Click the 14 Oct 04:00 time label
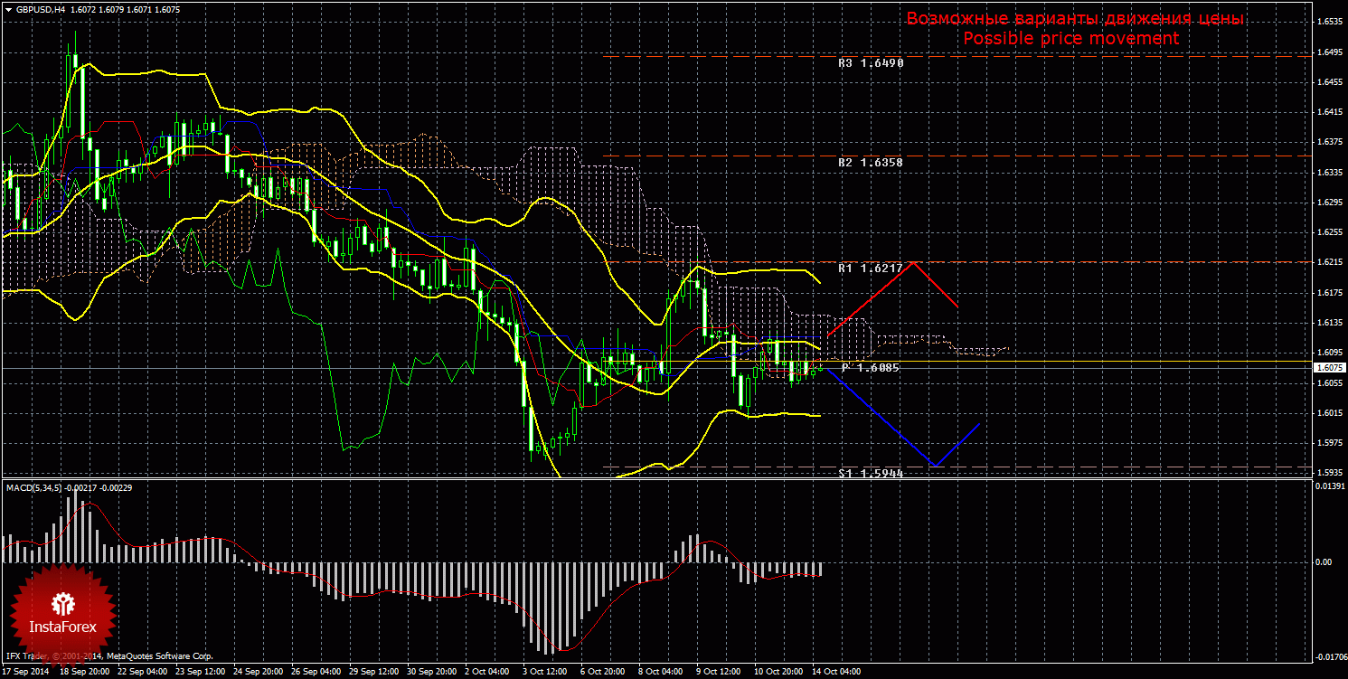This screenshot has height=679, width=1348. coord(837,672)
